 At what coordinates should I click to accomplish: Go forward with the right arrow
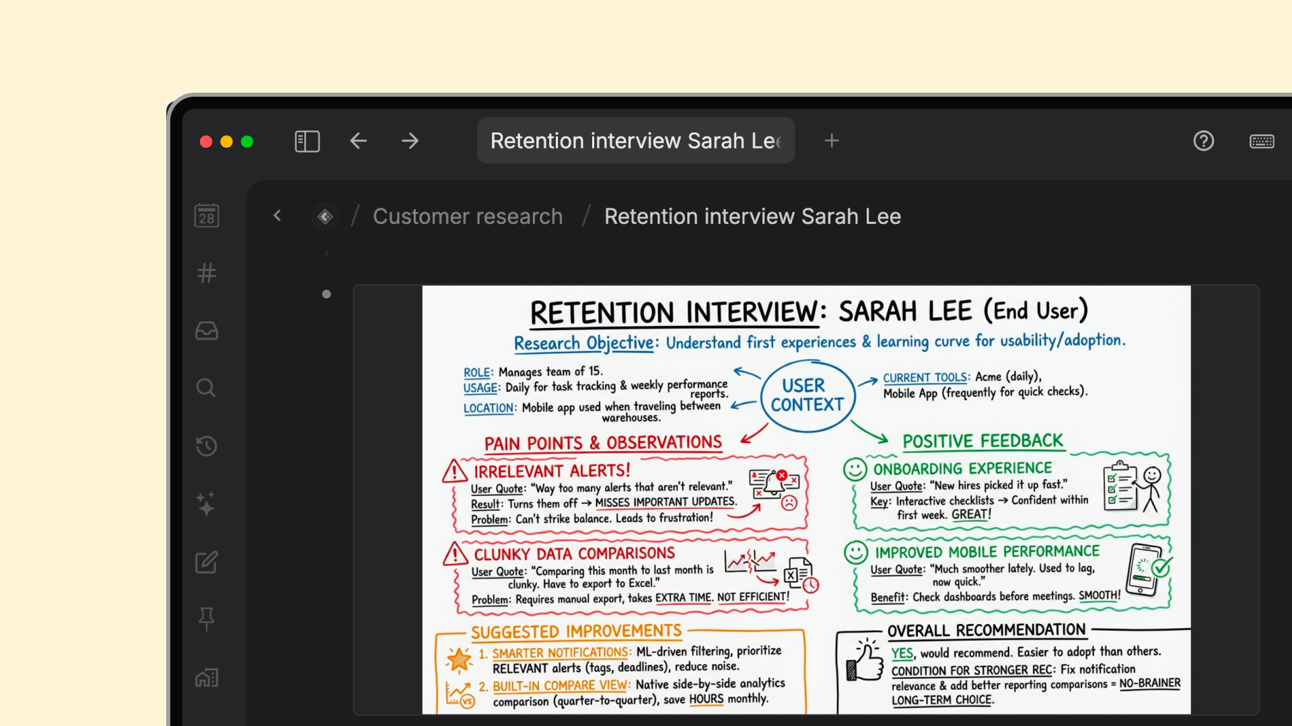tap(410, 141)
